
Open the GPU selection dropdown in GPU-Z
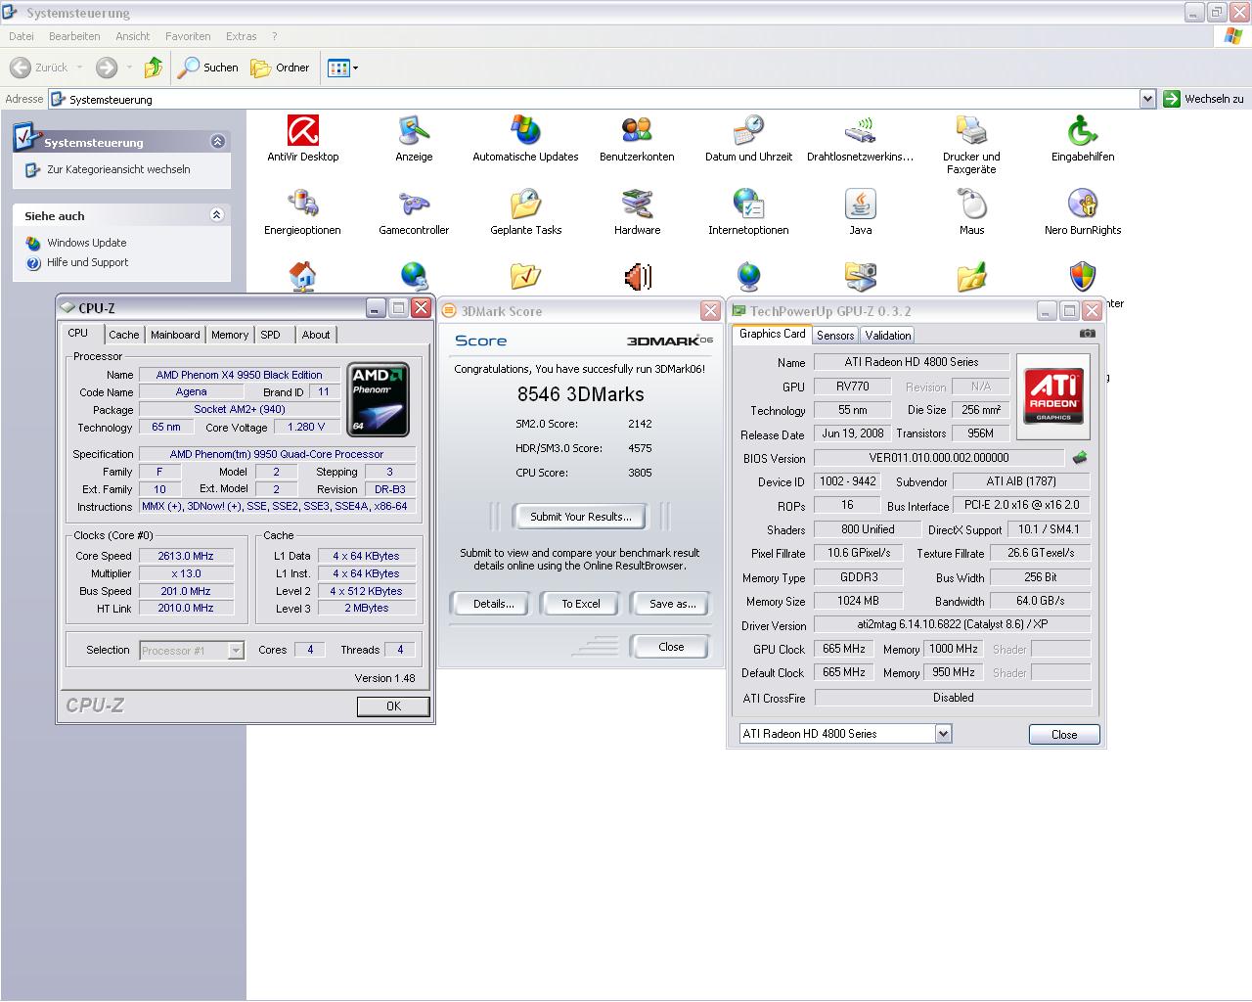coord(943,734)
